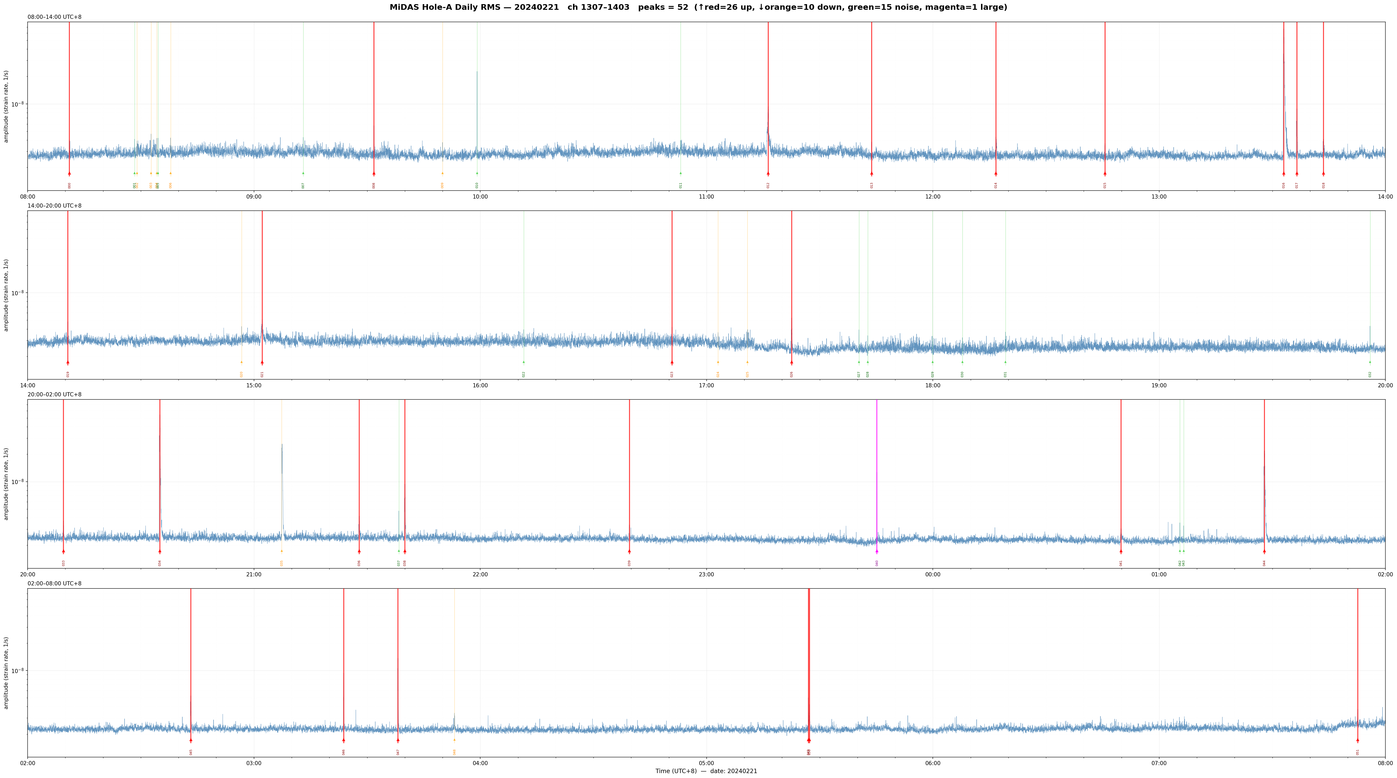Click the 11:00 time tick label
The width and height of the screenshot is (1397, 778).
tap(706, 197)
